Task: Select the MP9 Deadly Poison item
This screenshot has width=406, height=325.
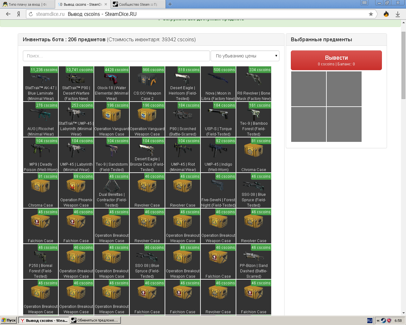Action: click(41, 155)
